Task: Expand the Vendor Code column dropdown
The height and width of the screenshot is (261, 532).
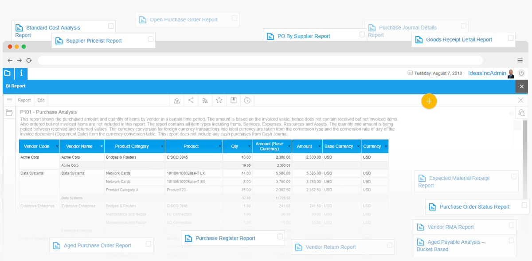Action: [57, 146]
